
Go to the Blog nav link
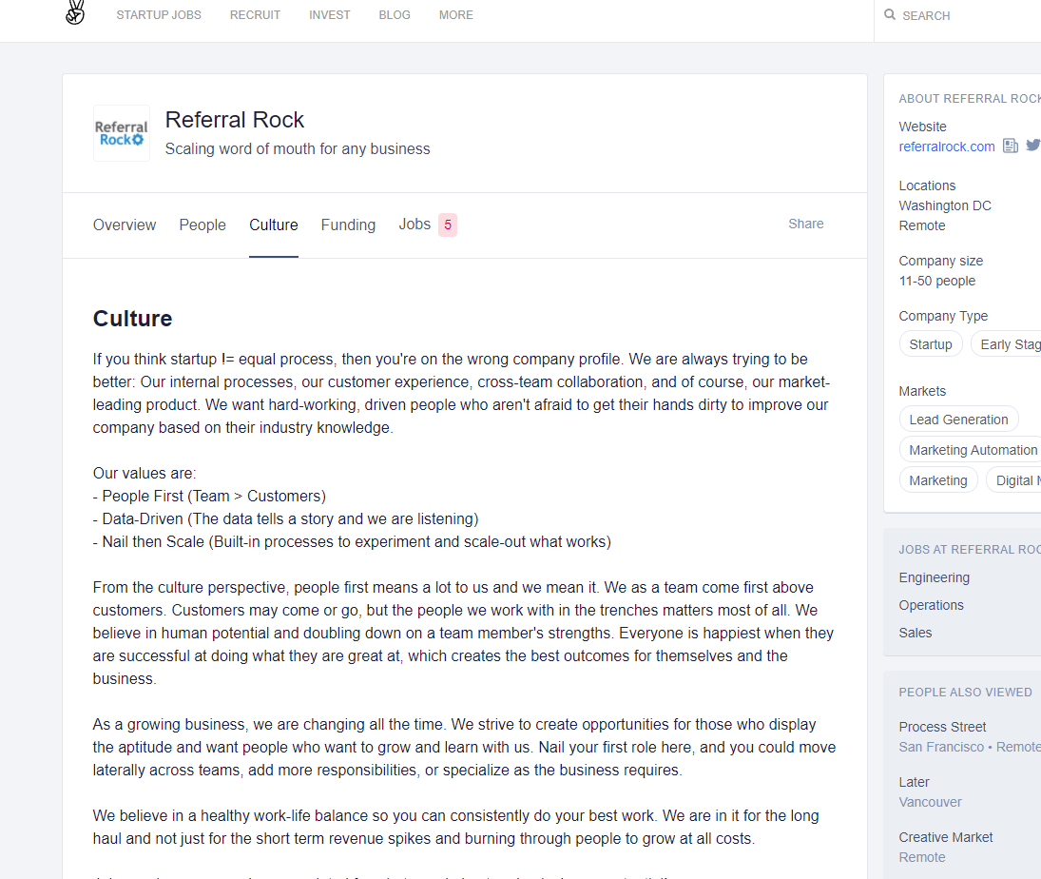pyautogui.click(x=395, y=14)
